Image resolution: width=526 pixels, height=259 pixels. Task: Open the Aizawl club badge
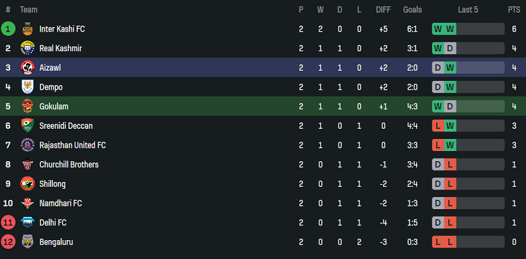pos(28,67)
